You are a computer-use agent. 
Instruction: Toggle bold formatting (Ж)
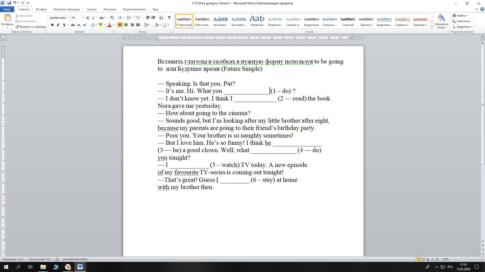(52, 25)
